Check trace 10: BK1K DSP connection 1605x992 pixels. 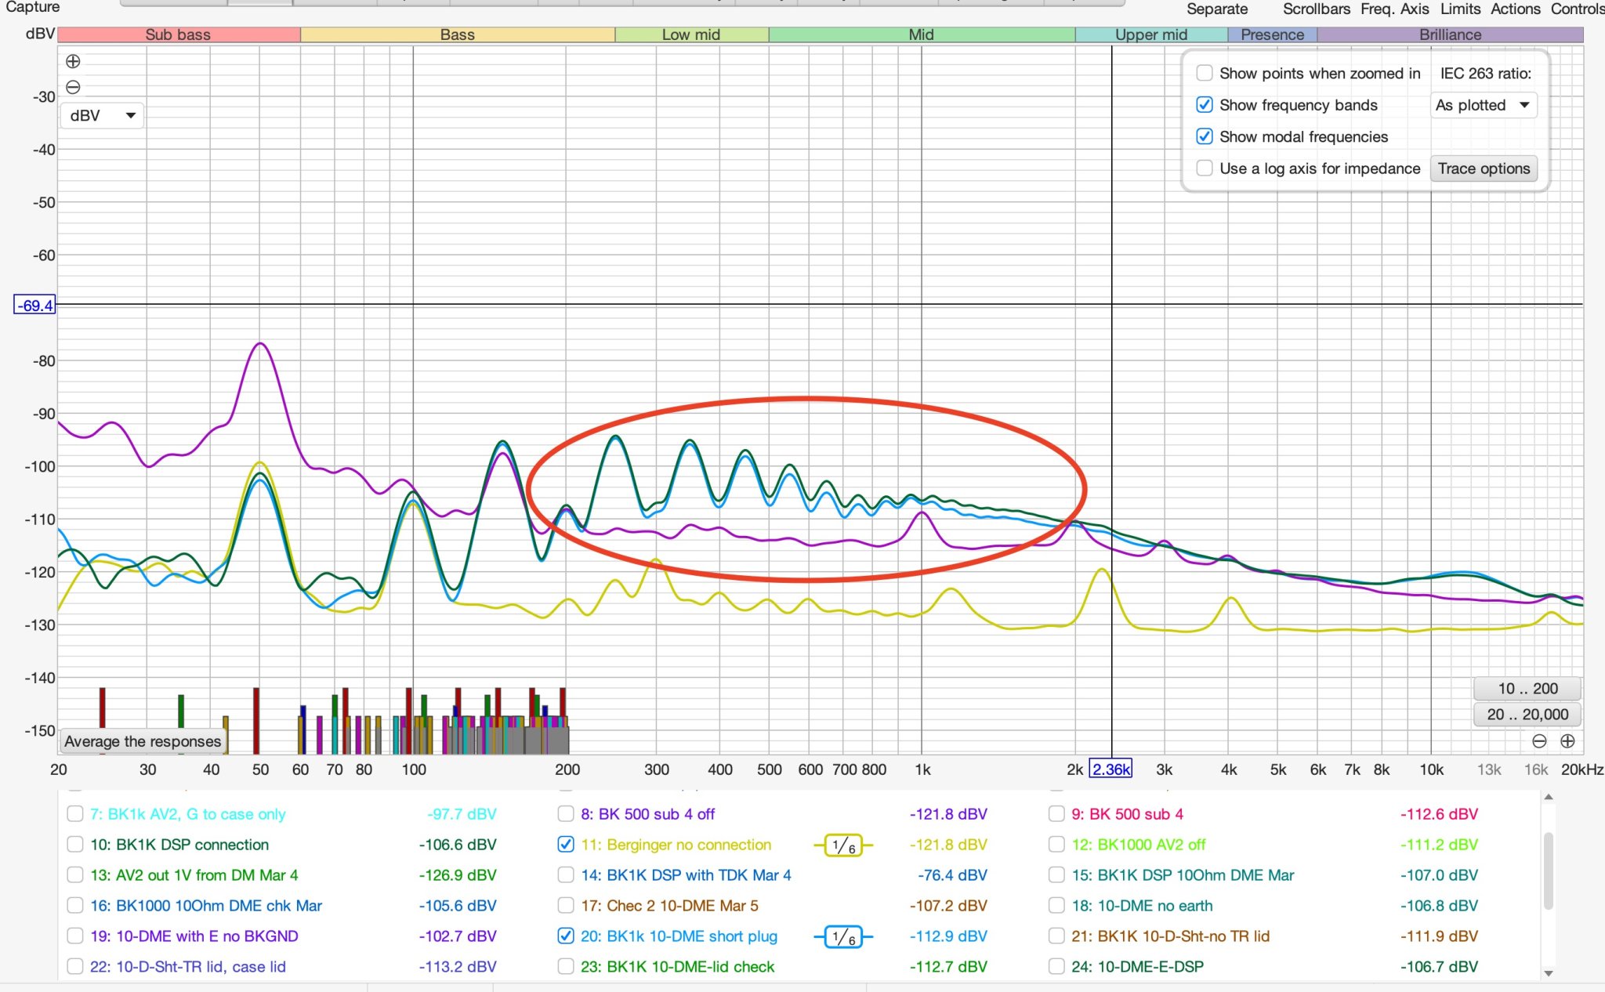(75, 845)
